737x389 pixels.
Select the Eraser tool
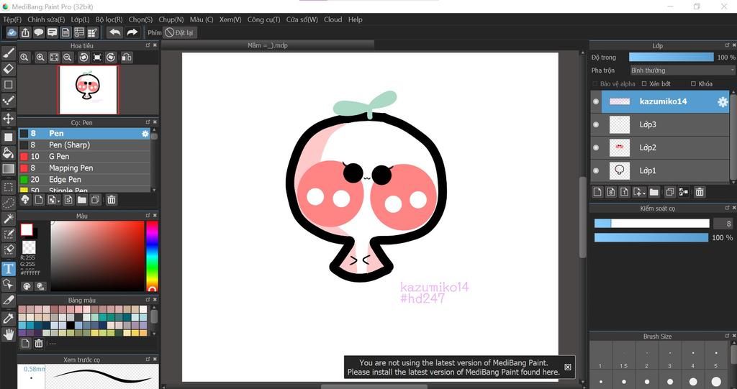9,68
